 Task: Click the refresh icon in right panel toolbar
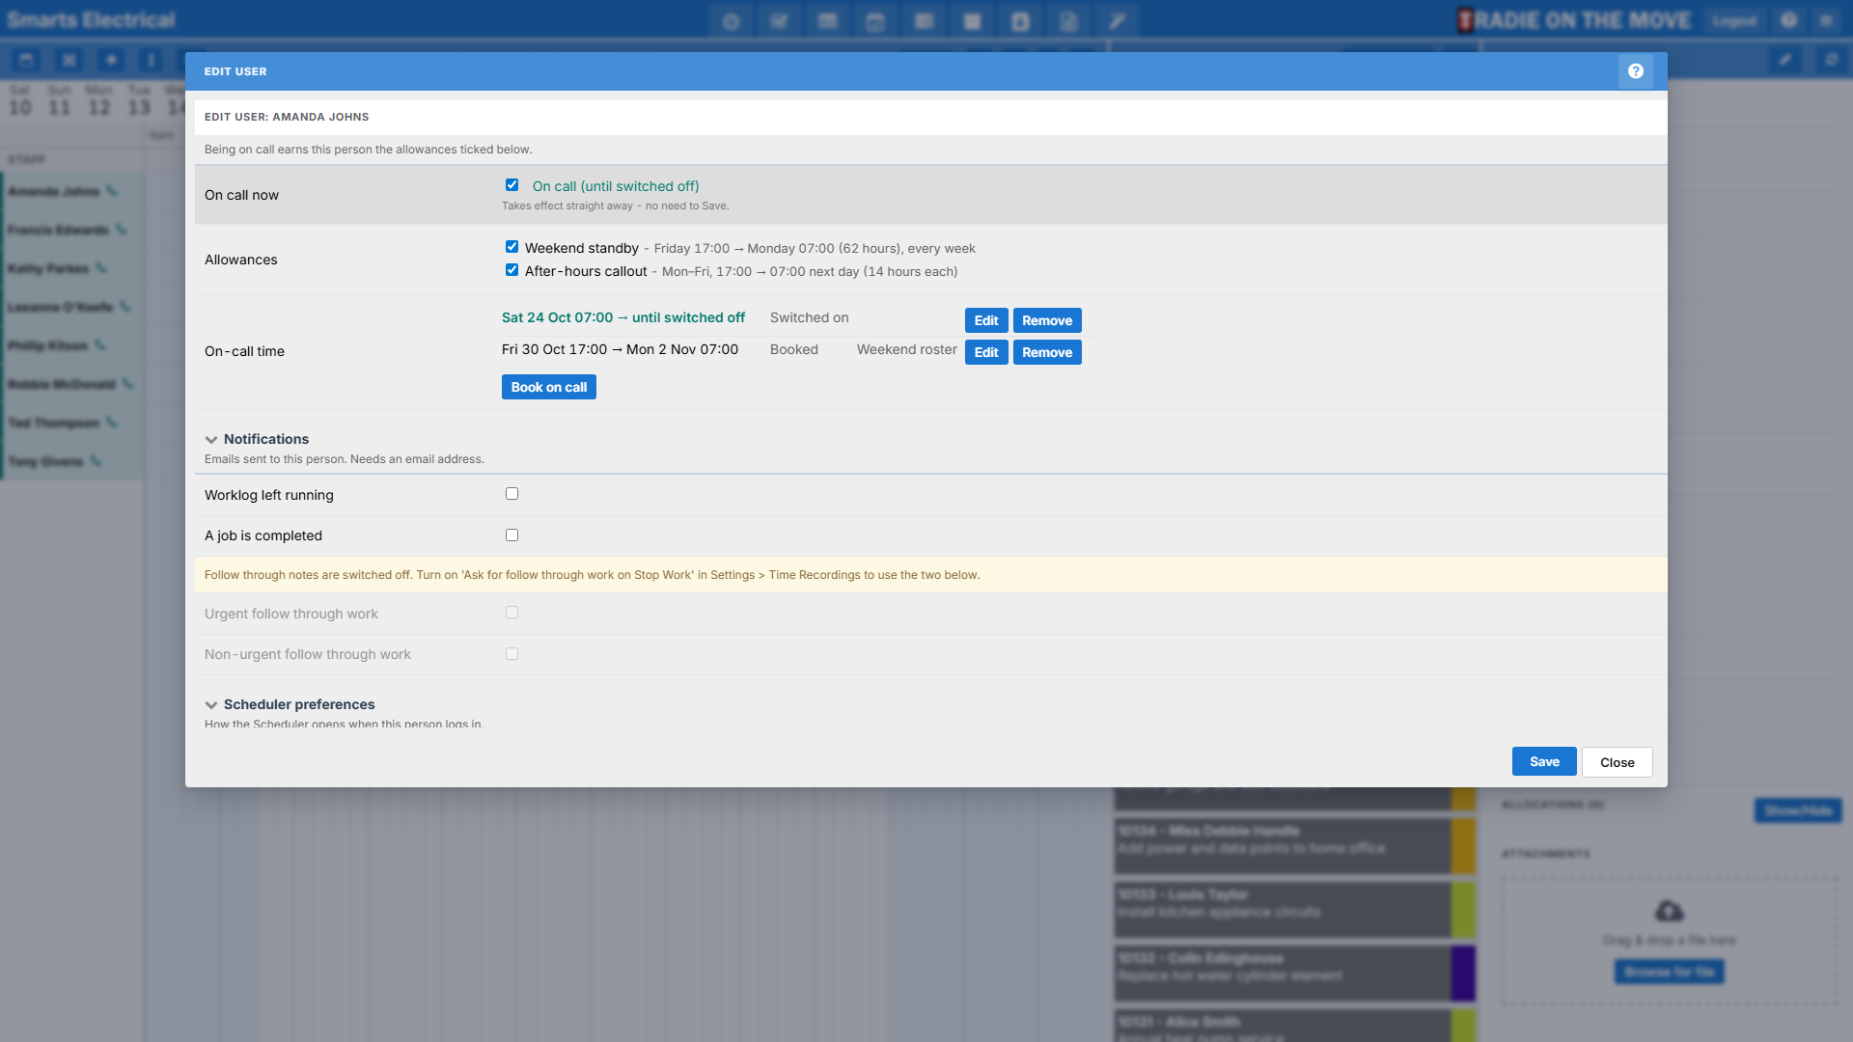(x=1831, y=60)
